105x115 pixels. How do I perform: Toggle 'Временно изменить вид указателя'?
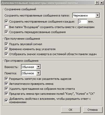[6, 49]
